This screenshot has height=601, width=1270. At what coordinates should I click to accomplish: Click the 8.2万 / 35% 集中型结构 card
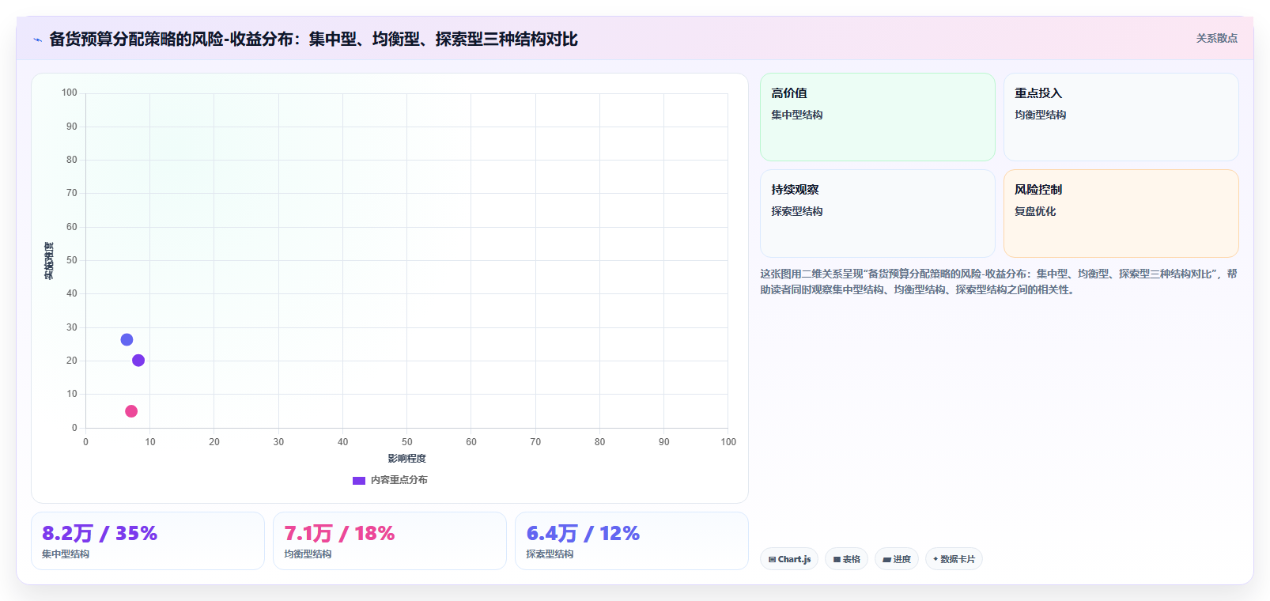(x=148, y=541)
